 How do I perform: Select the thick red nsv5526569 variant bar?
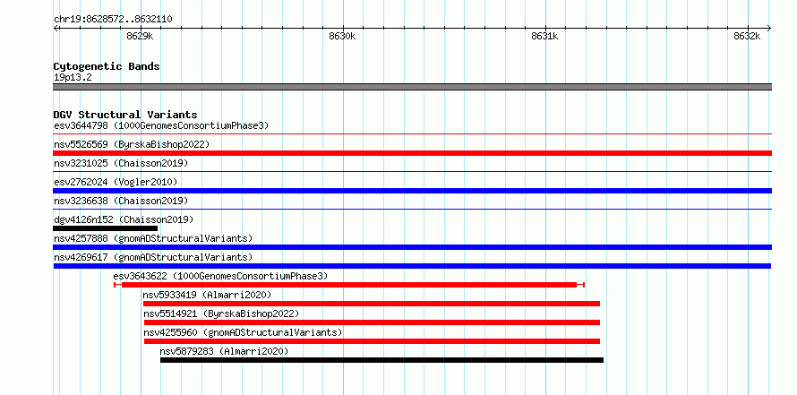tap(412, 153)
